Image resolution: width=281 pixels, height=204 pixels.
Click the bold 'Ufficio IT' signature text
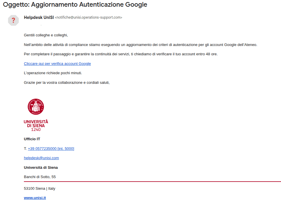coord(32,139)
